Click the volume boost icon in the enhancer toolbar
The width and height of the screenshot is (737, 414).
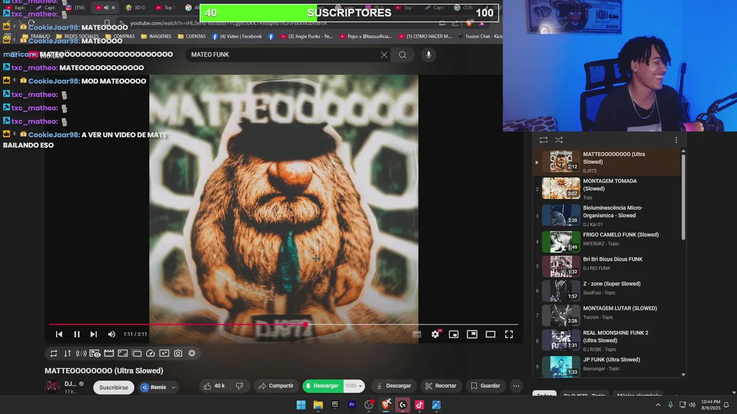[x=81, y=354]
